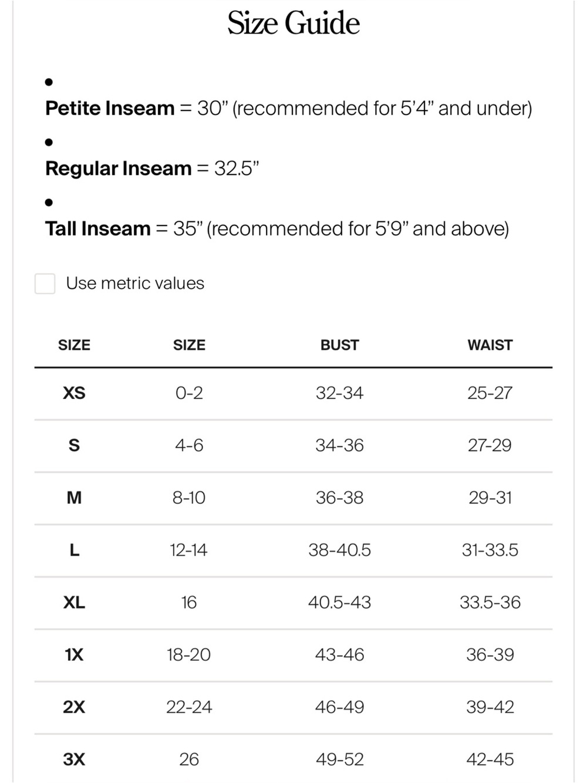This screenshot has width=587, height=783.
Task: Select the 3X size label
Action: 74,759
